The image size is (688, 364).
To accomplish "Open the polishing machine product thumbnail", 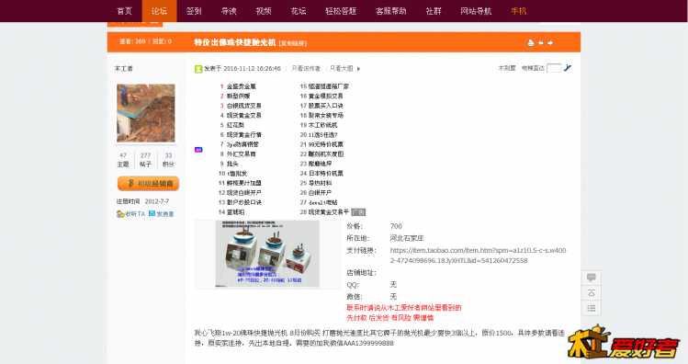I will (x=267, y=255).
